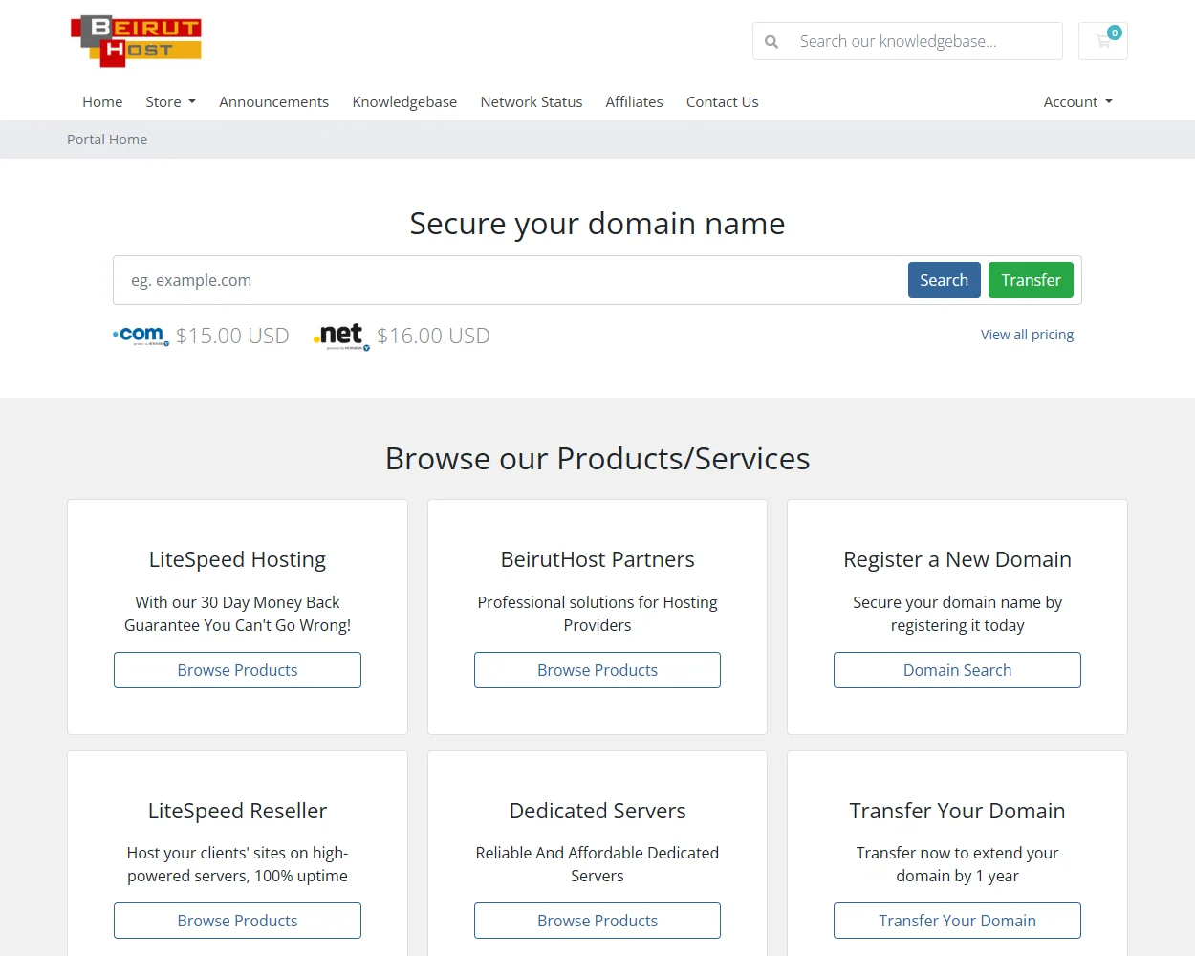Click the BeirutHost Partners card title
The width and height of the screenshot is (1195, 956).
[597, 559]
